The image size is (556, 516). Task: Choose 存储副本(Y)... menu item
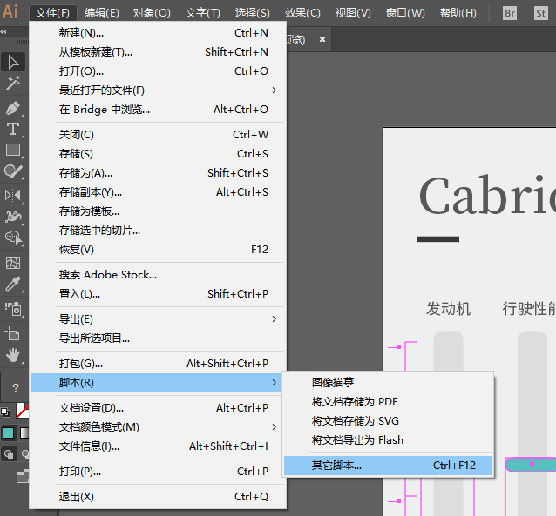point(158,192)
